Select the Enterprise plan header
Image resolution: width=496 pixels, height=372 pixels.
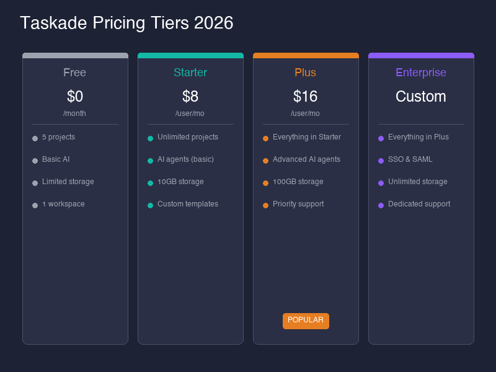pos(421,73)
